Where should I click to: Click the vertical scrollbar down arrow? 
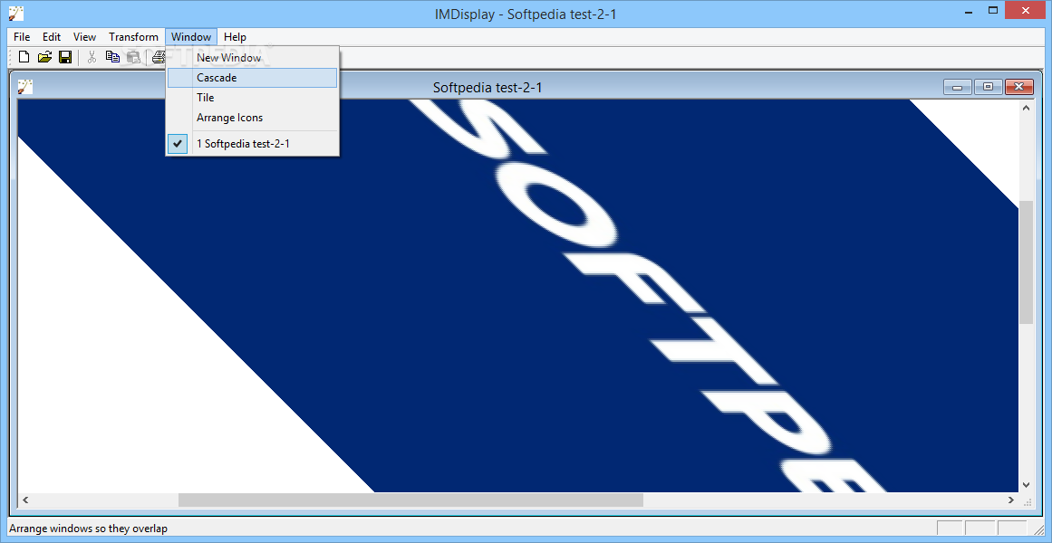1026,485
